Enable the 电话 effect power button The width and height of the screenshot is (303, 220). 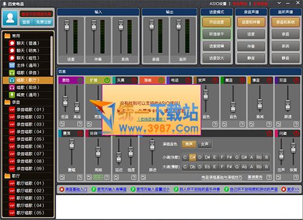188,81
